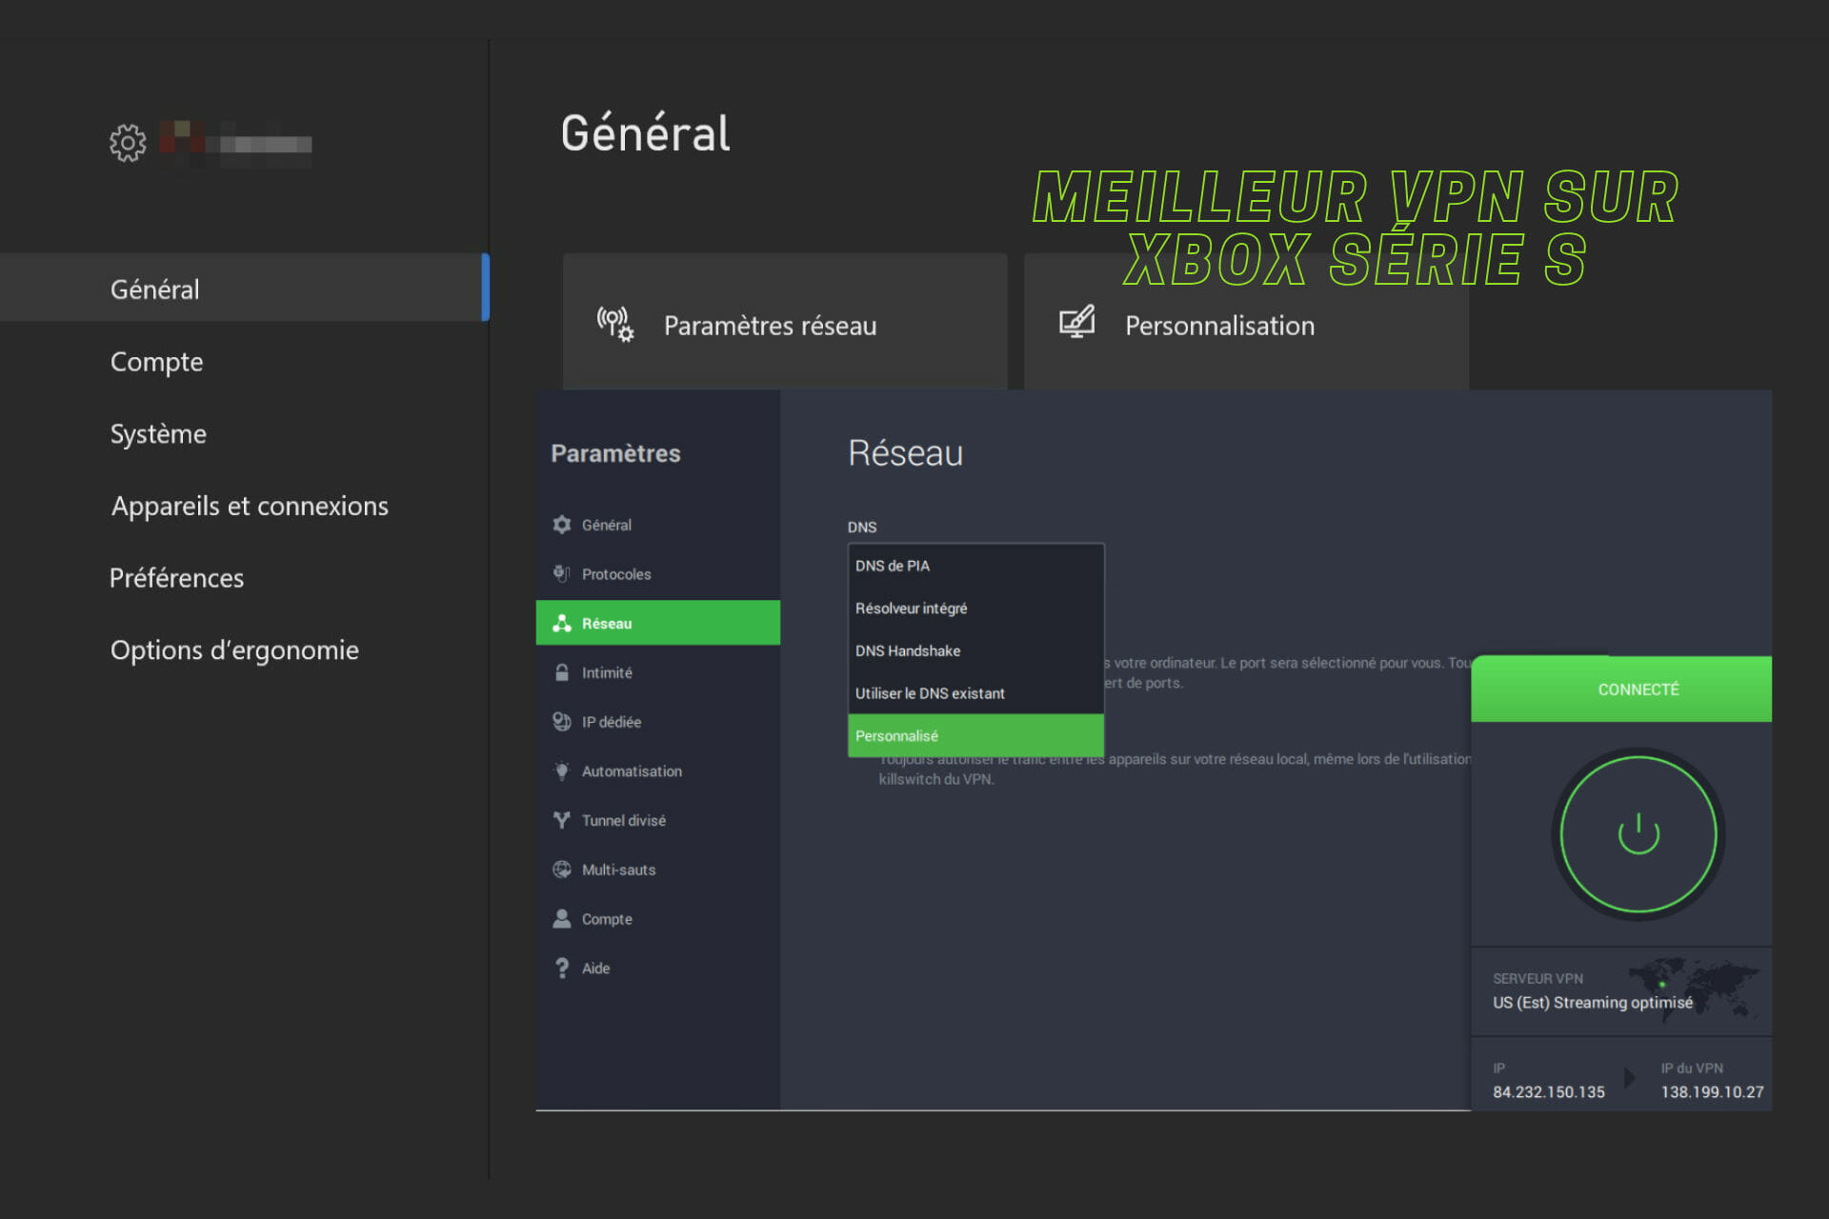Switch to Protocoles settings tab
Viewport: 1829px width, 1219px height.
(658, 573)
